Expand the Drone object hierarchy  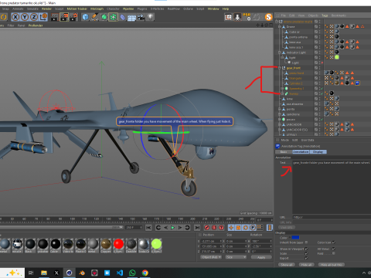[280, 27]
